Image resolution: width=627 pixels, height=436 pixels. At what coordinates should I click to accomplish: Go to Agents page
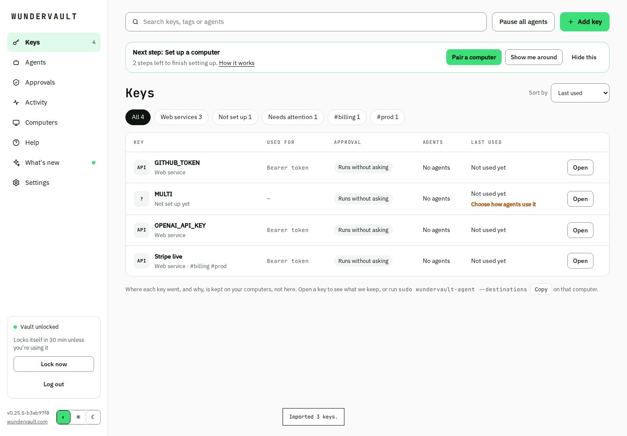point(54,62)
